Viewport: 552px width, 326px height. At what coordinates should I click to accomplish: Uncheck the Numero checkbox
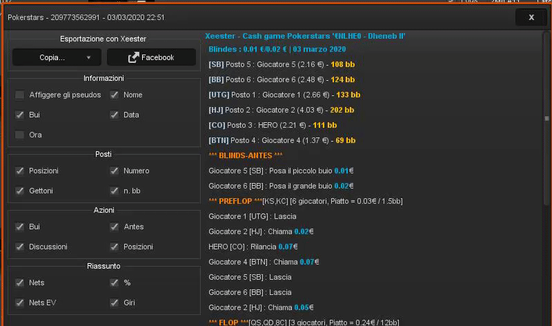[115, 171]
